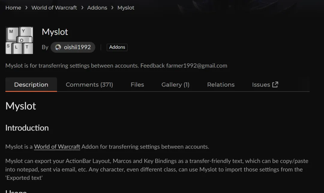Click the farmer1992@gmail.com feedback email text
The image size is (324, 193).
pyautogui.click(x=196, y=66)
